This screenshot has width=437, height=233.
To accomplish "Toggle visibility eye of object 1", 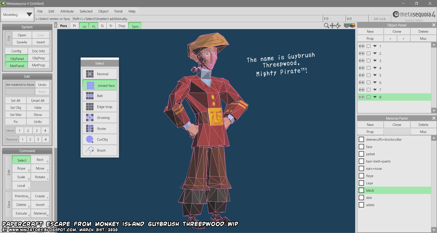I will [x=362, y=46].
